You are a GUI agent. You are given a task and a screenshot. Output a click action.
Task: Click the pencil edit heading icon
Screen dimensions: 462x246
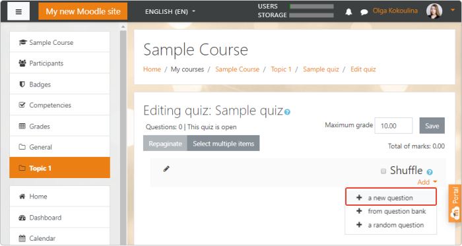point(166,169)
